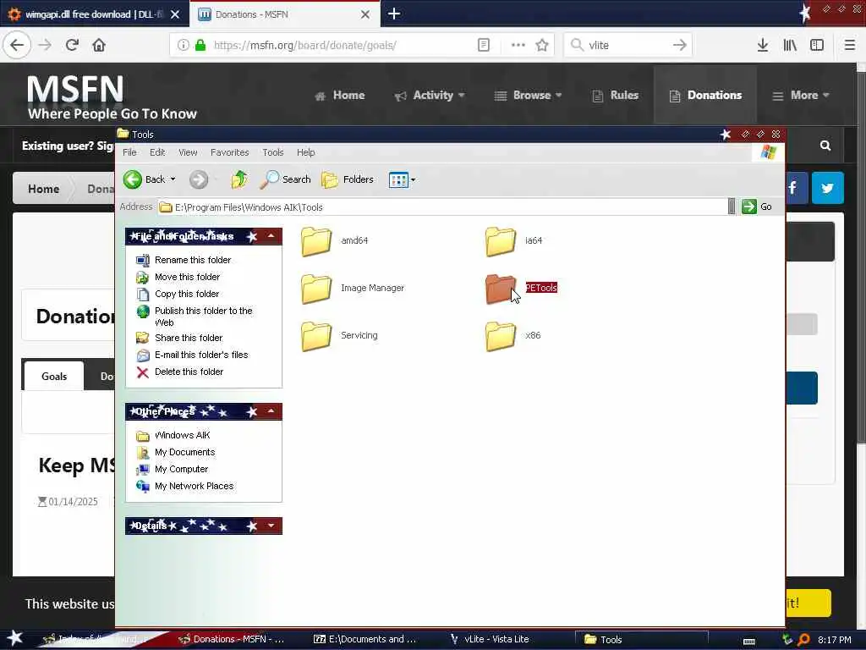Open the Edit menu

point(157,152)
